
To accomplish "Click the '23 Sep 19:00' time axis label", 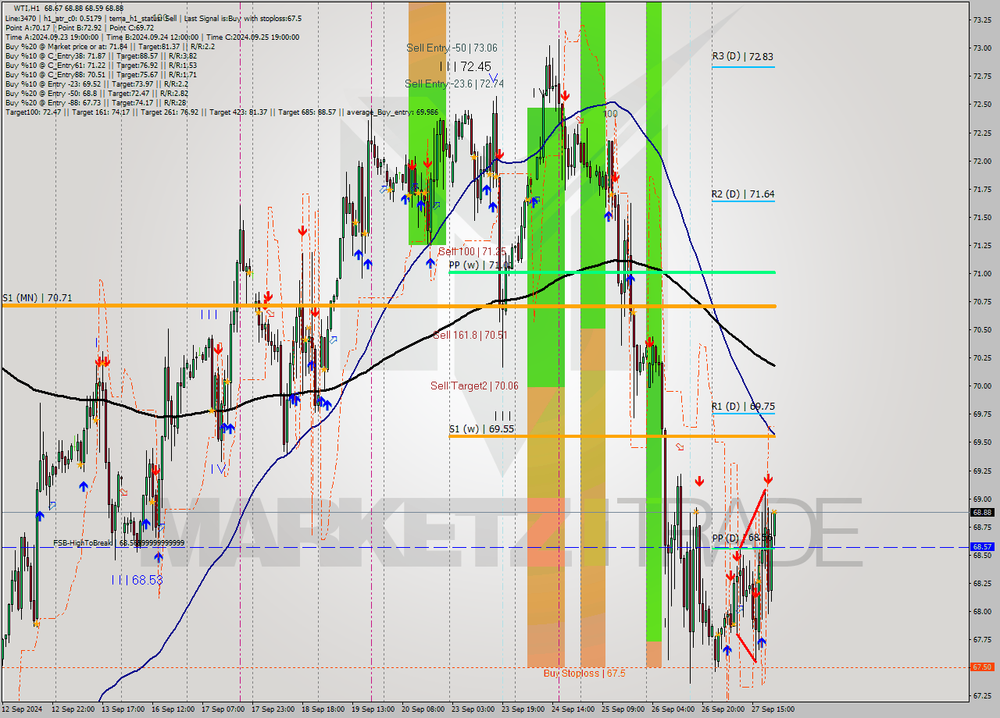I will point(523,709).
